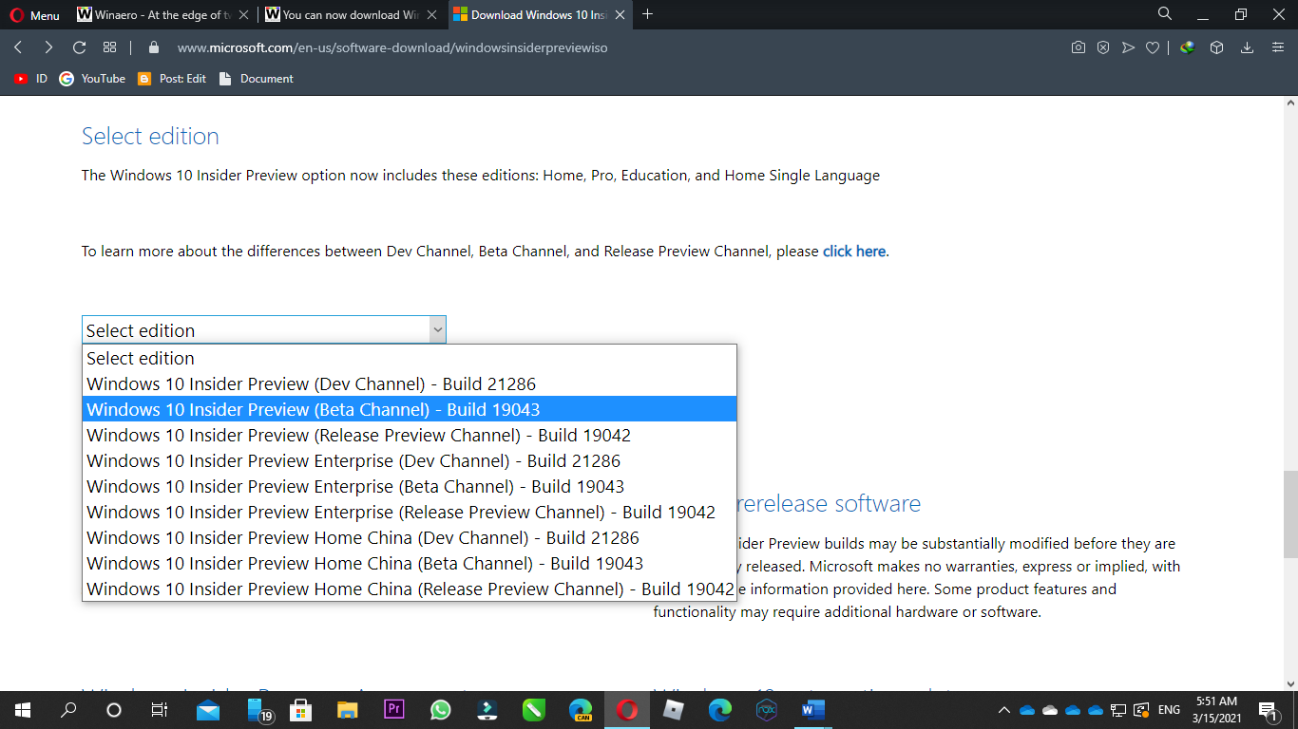1298x729 pixels.
Task: Add page to bookmarks with heart icon
Action: 1153,47
